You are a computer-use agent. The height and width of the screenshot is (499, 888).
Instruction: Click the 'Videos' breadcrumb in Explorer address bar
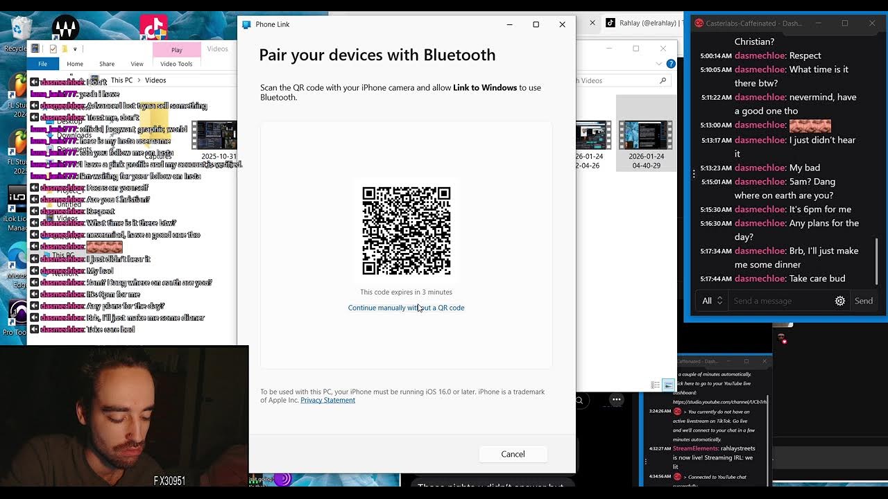[155, 80]
